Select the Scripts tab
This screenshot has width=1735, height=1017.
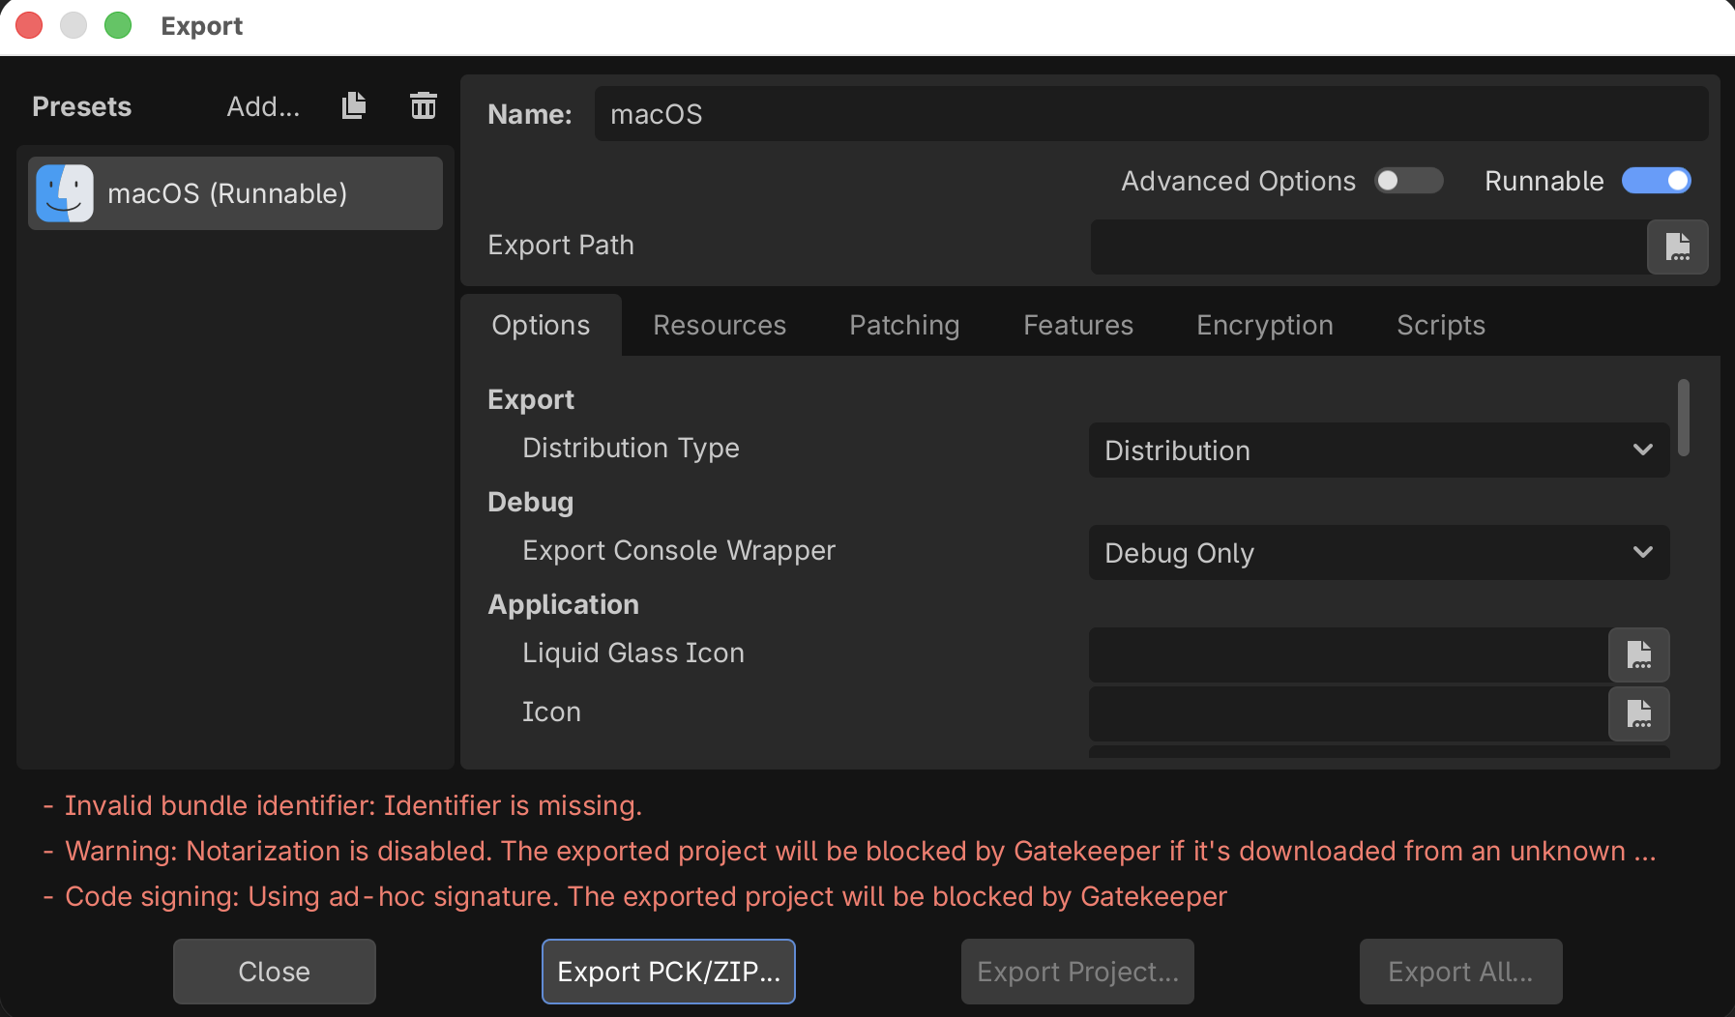coord(1440,325)
